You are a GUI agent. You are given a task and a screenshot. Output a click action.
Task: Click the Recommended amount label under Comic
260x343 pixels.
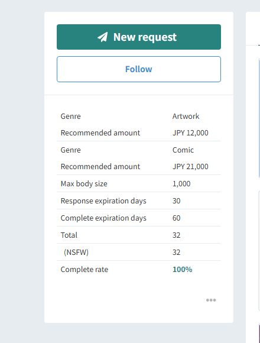tap(100, 166)
